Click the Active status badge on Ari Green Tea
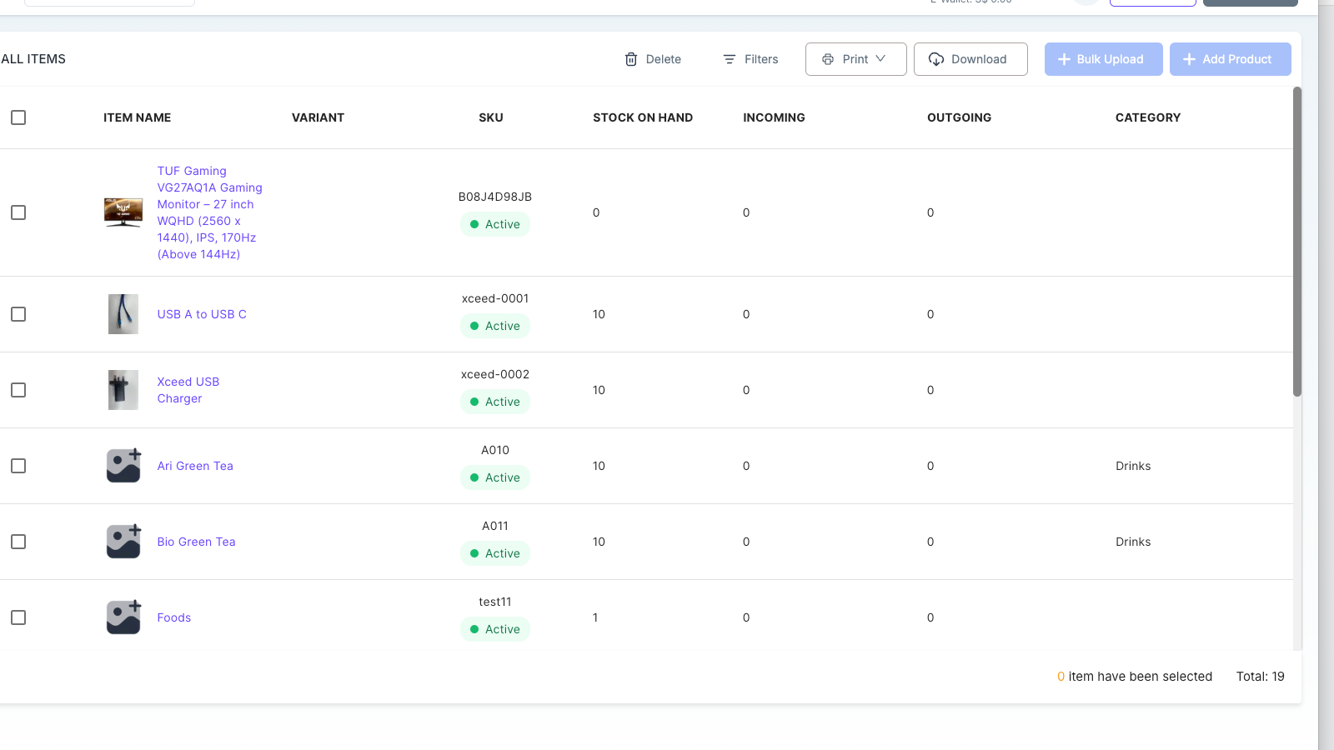The height and width of the screenshot is (750, 1334). pyautogui.click(x=495, y=477)
